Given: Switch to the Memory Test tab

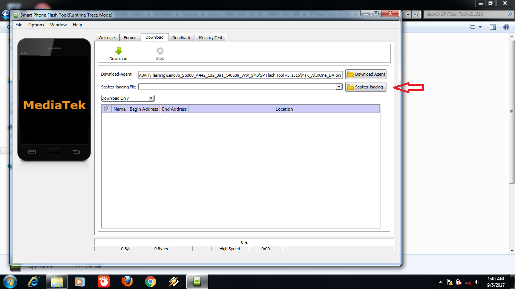Looking at the screenshot, I should [210, 37].
